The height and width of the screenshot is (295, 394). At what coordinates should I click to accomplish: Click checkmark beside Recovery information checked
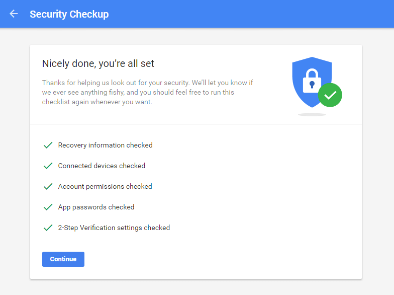(48, 145)
